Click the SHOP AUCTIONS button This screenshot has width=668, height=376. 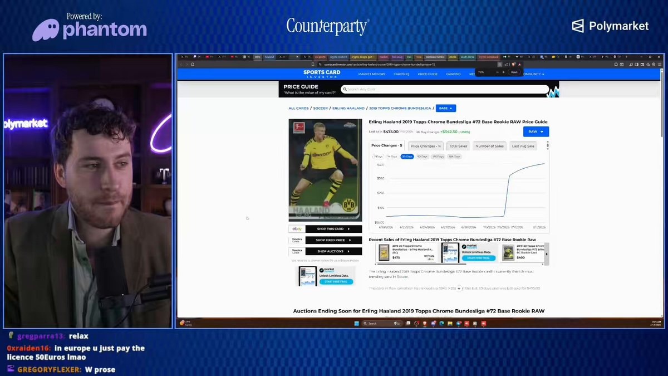pos(333,251)
